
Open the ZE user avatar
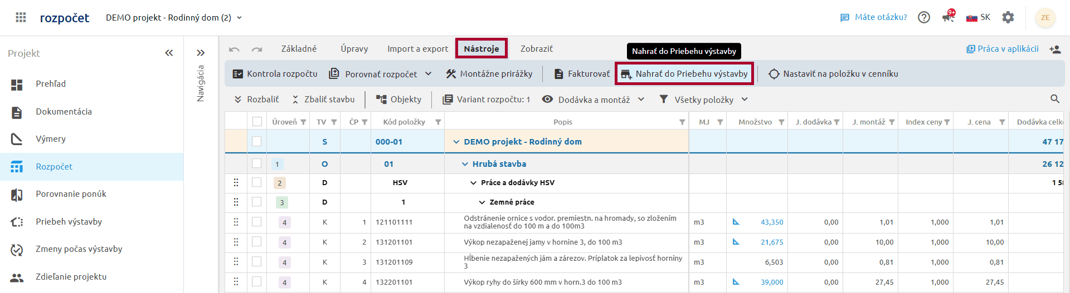tap(1045, 17)
